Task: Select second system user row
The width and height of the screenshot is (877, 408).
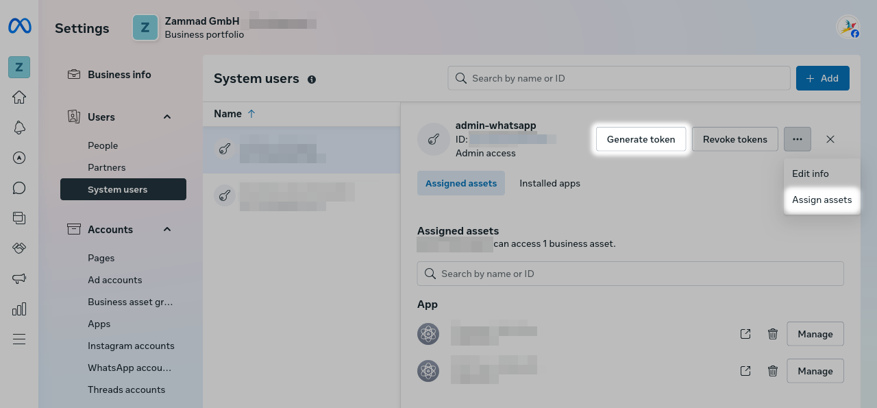Action: pyautogui.click(x=301, y=195)
